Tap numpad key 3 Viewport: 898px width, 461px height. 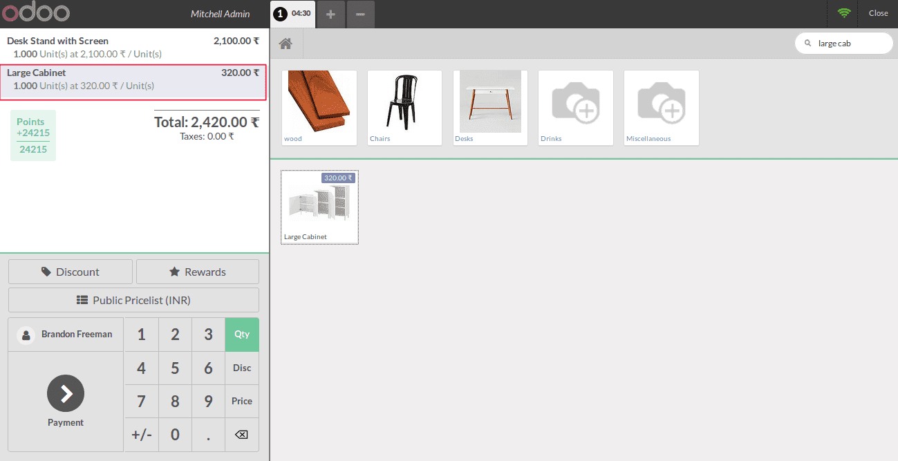[x=208, y=335]
